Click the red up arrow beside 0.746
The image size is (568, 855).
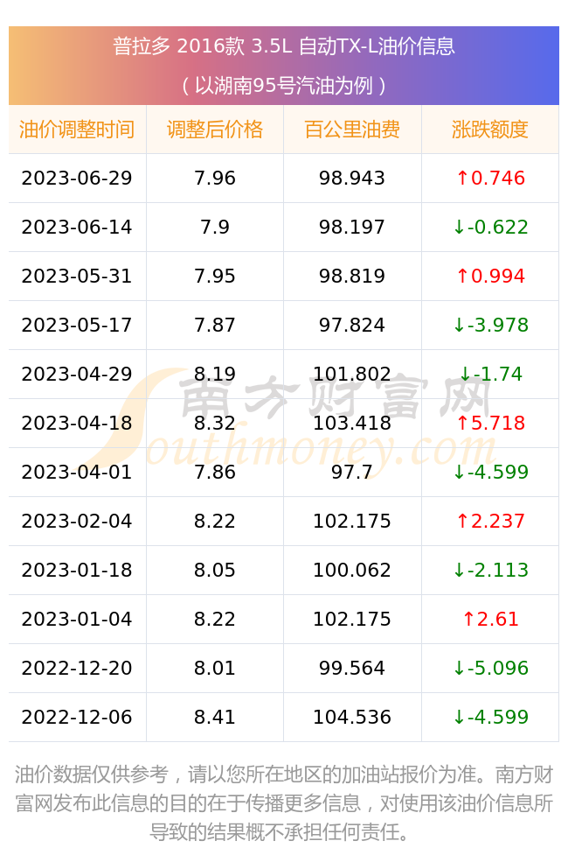click(462, 179)
